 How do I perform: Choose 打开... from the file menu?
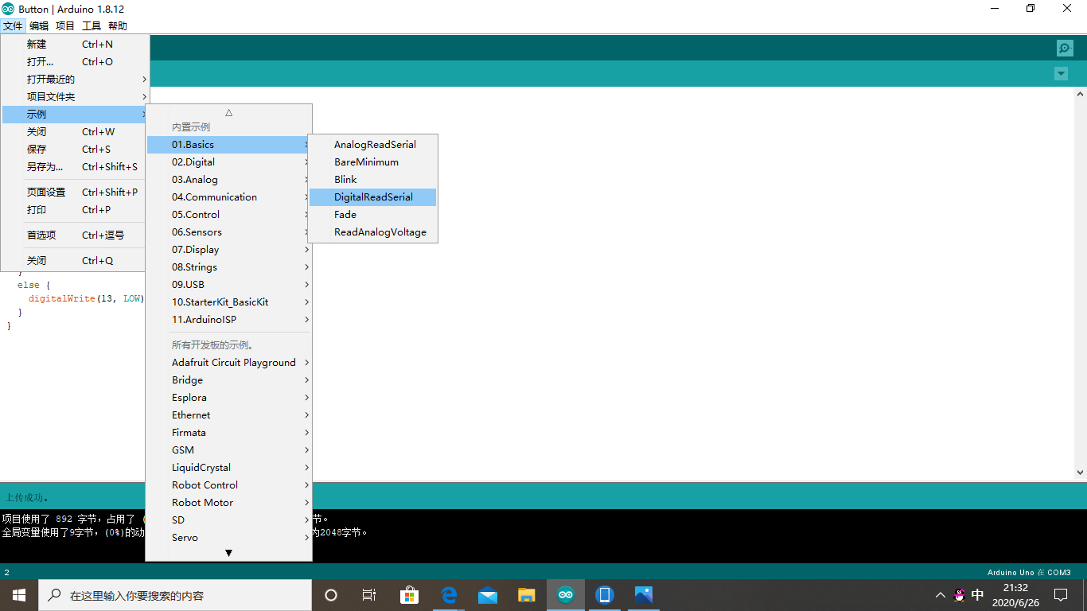[76, 62]
